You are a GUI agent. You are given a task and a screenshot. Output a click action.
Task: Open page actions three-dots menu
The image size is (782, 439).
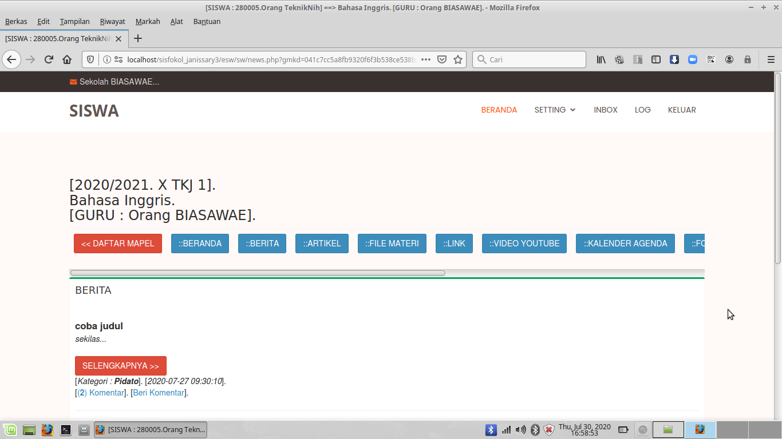click(x=426, y=59)
